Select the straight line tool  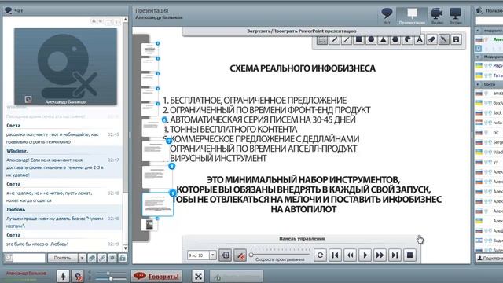click(347, 40)
